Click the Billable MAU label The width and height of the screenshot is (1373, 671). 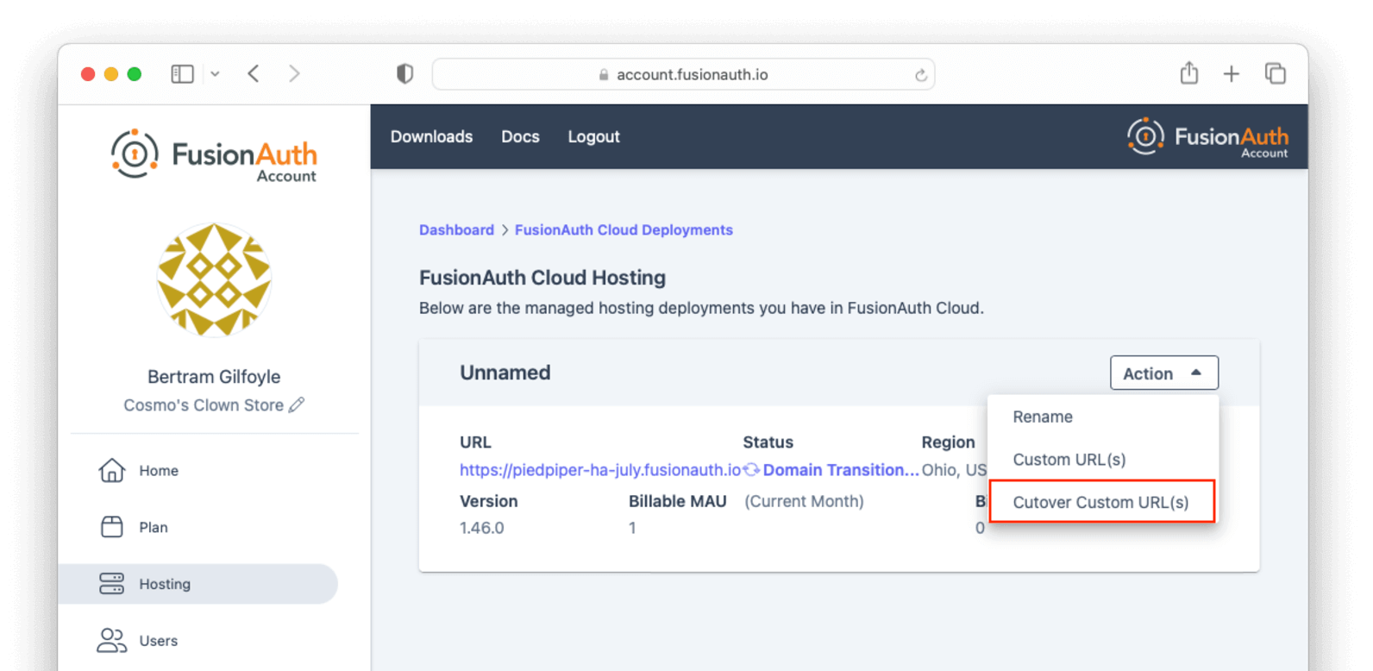pyautogui.click(x=677, y=501)
